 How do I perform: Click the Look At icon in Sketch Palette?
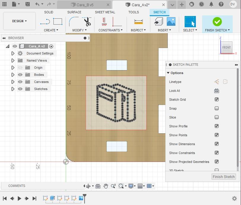pos(217,91)
